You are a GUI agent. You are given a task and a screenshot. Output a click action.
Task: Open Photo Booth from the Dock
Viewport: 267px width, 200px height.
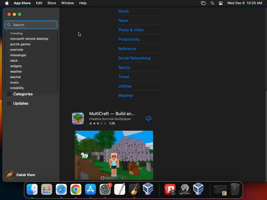point(170,189)
